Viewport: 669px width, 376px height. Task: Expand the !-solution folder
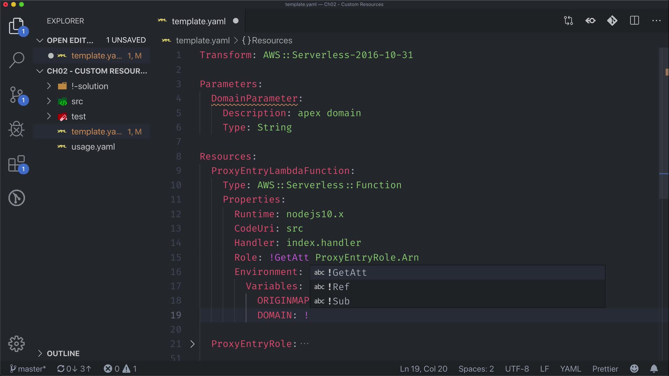[x=90, y=86]
